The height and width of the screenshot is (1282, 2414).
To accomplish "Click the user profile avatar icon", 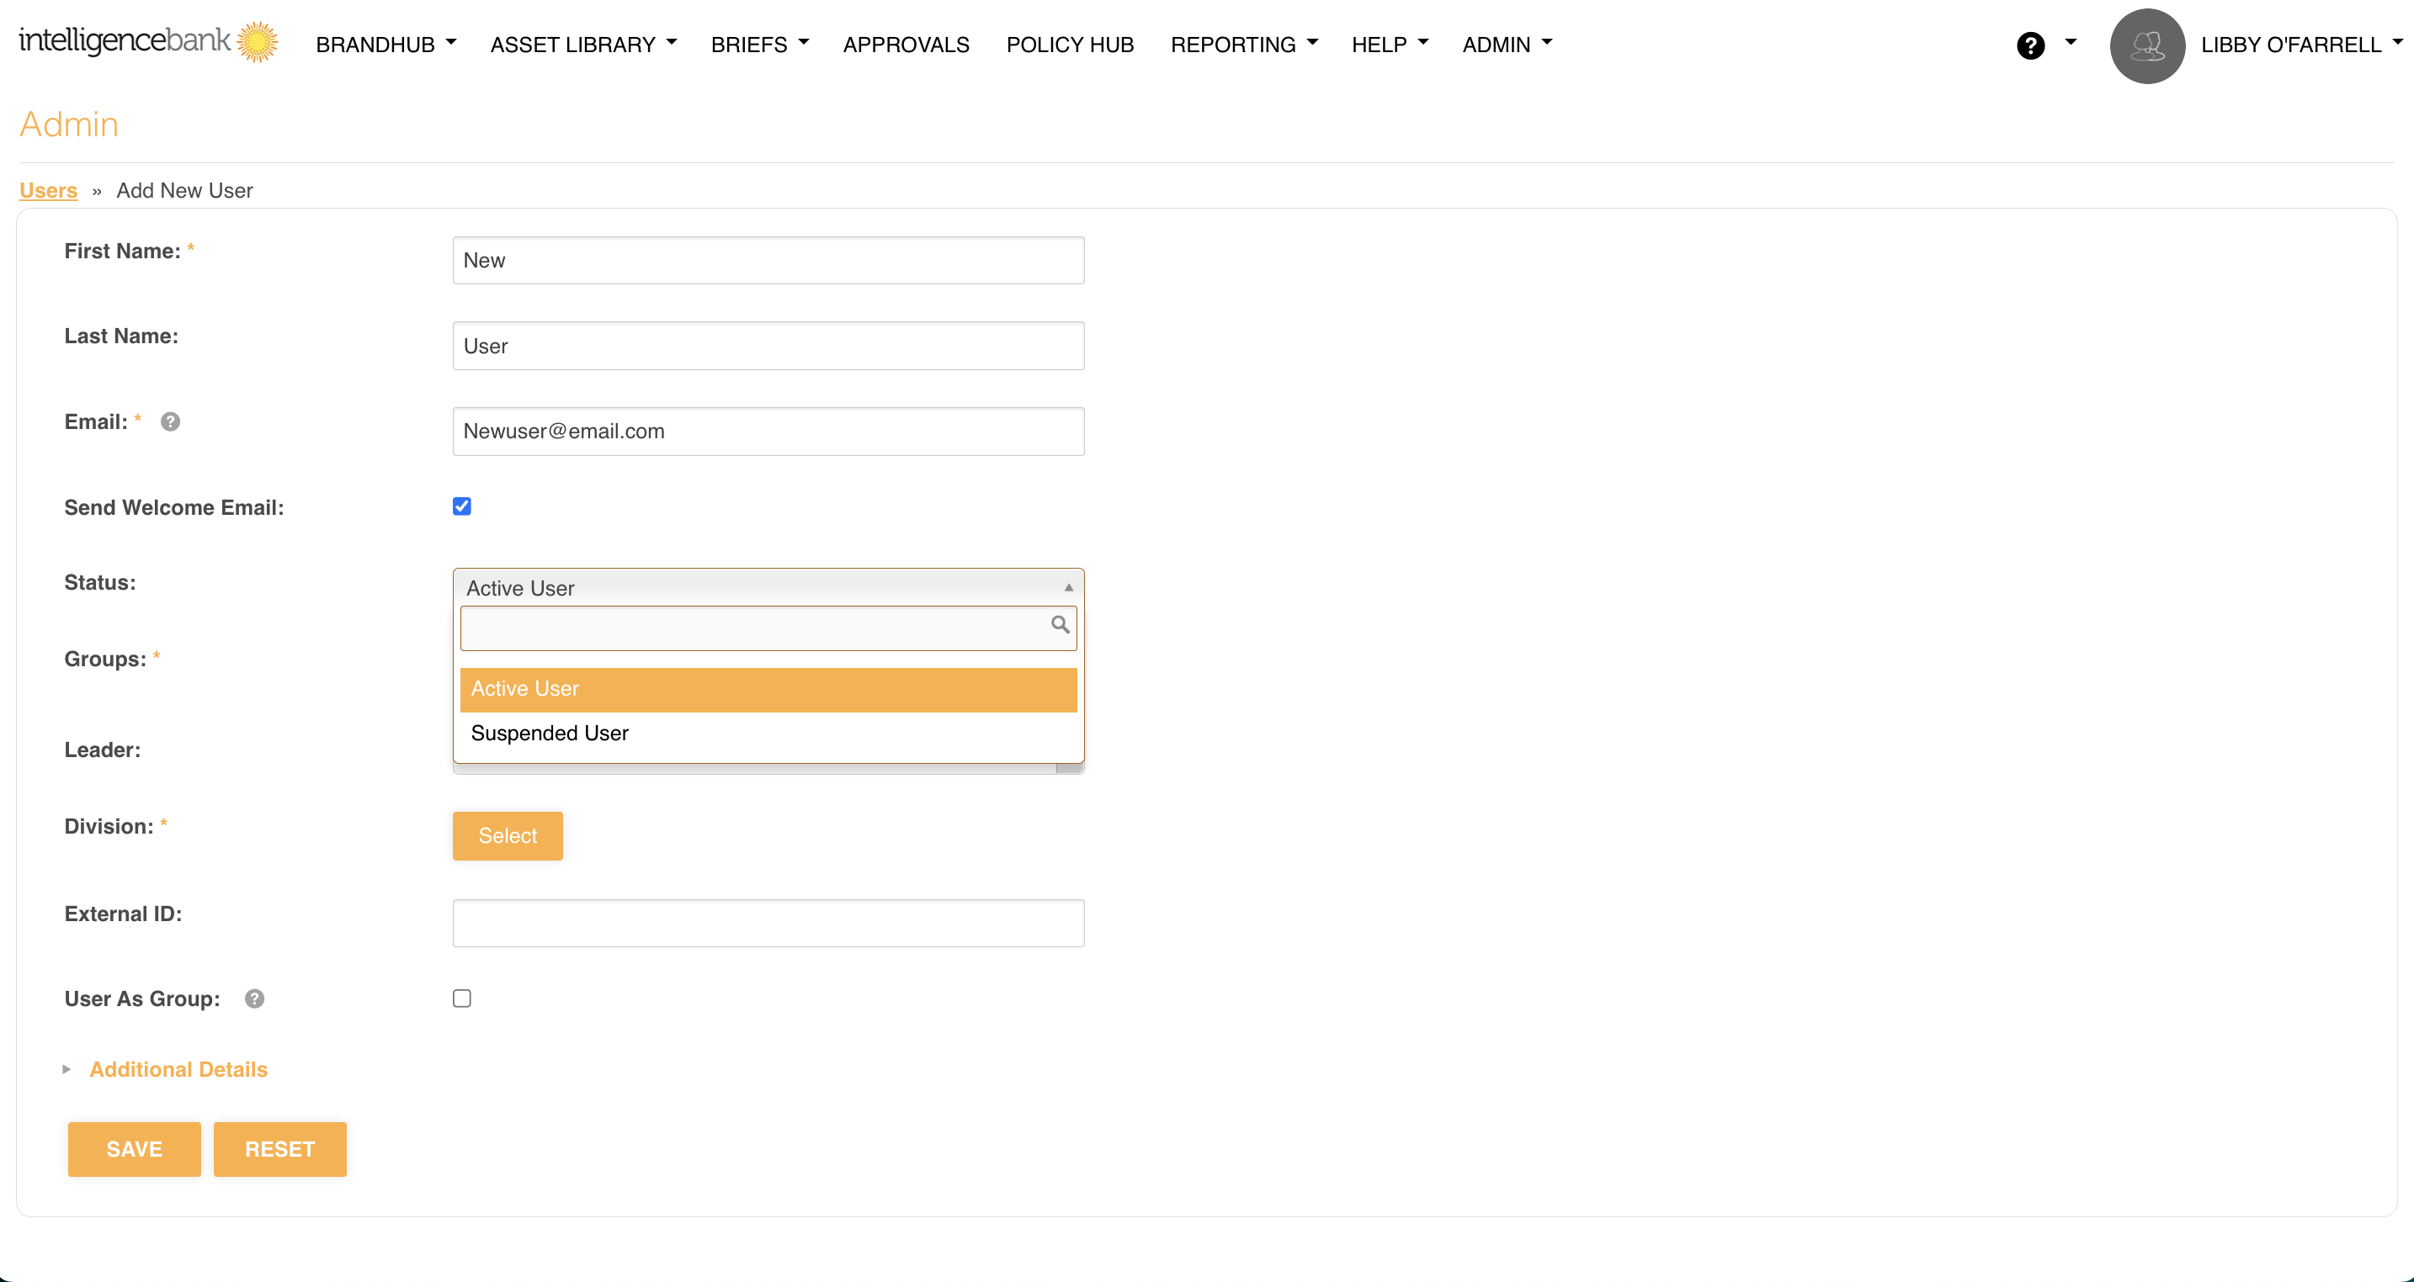I will tap(2147, 45).
